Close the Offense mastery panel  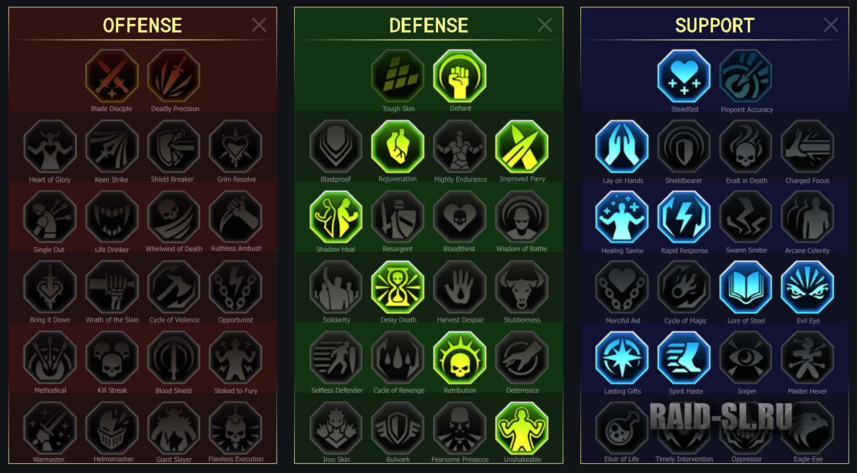[259, 25]
